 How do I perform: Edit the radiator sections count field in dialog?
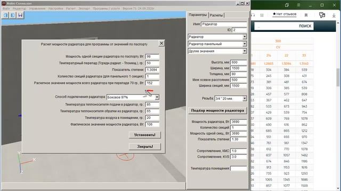(152, 76)
